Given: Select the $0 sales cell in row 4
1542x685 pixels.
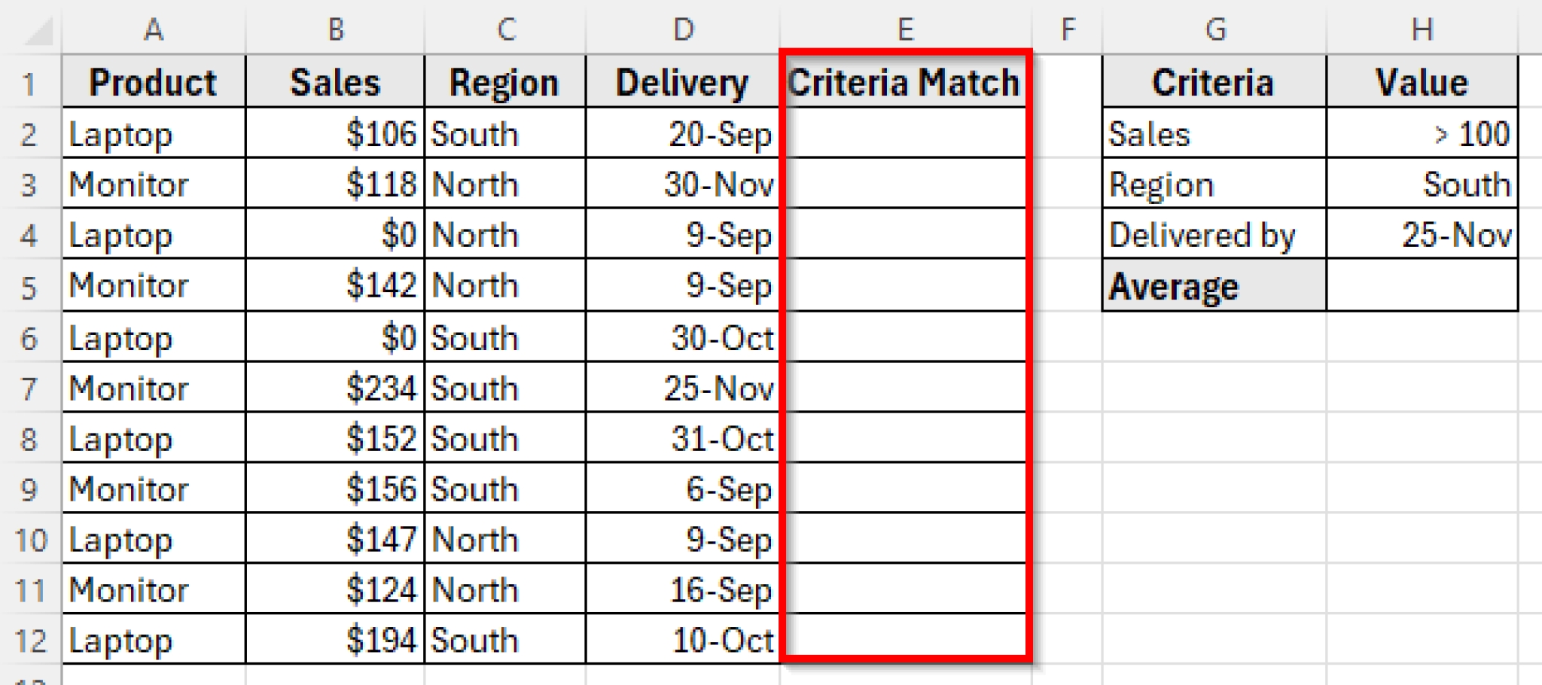Looking at the screenshot, I should [x=335, y=234].
